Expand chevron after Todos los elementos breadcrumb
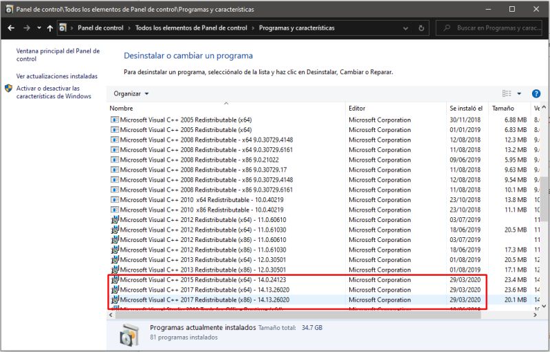Image resolution: width=550 pixels, height=352 pixels. coord(253,28)
